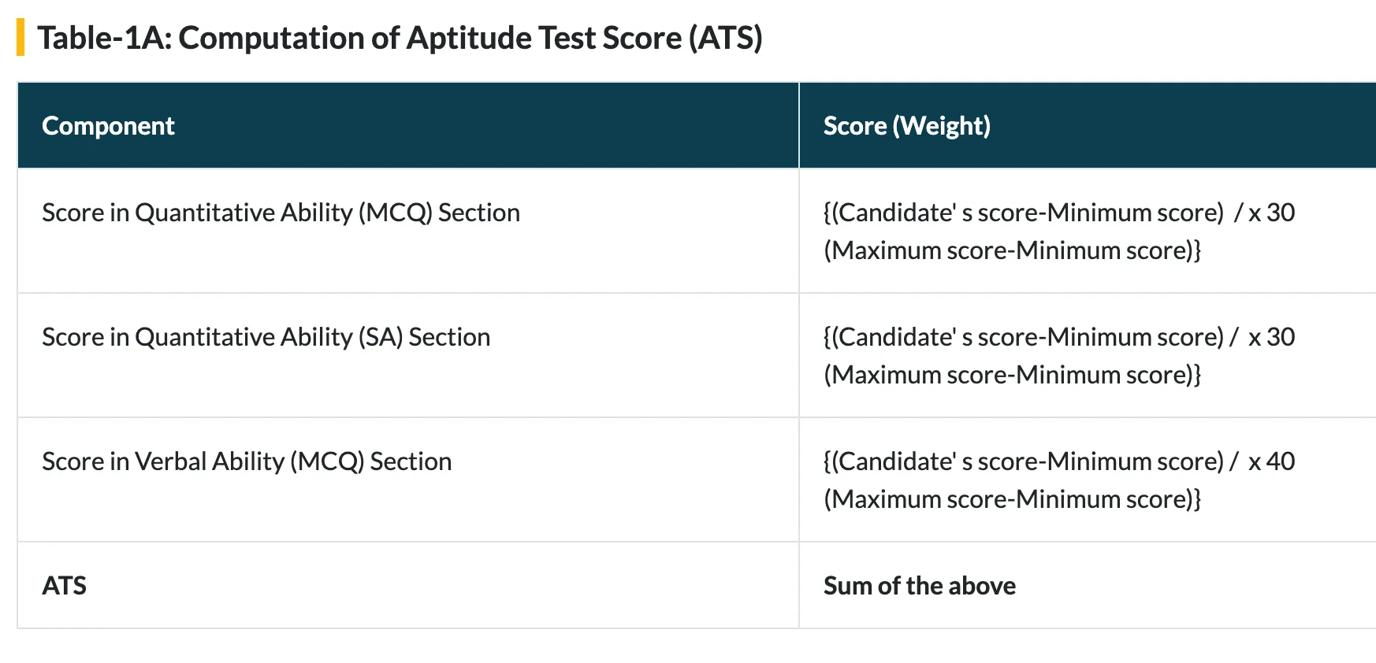1376x663 pixels.
Task: Click the x 40 weight in Verbal Ability row
Action: pyautogui.click(x=1271, y=461)
